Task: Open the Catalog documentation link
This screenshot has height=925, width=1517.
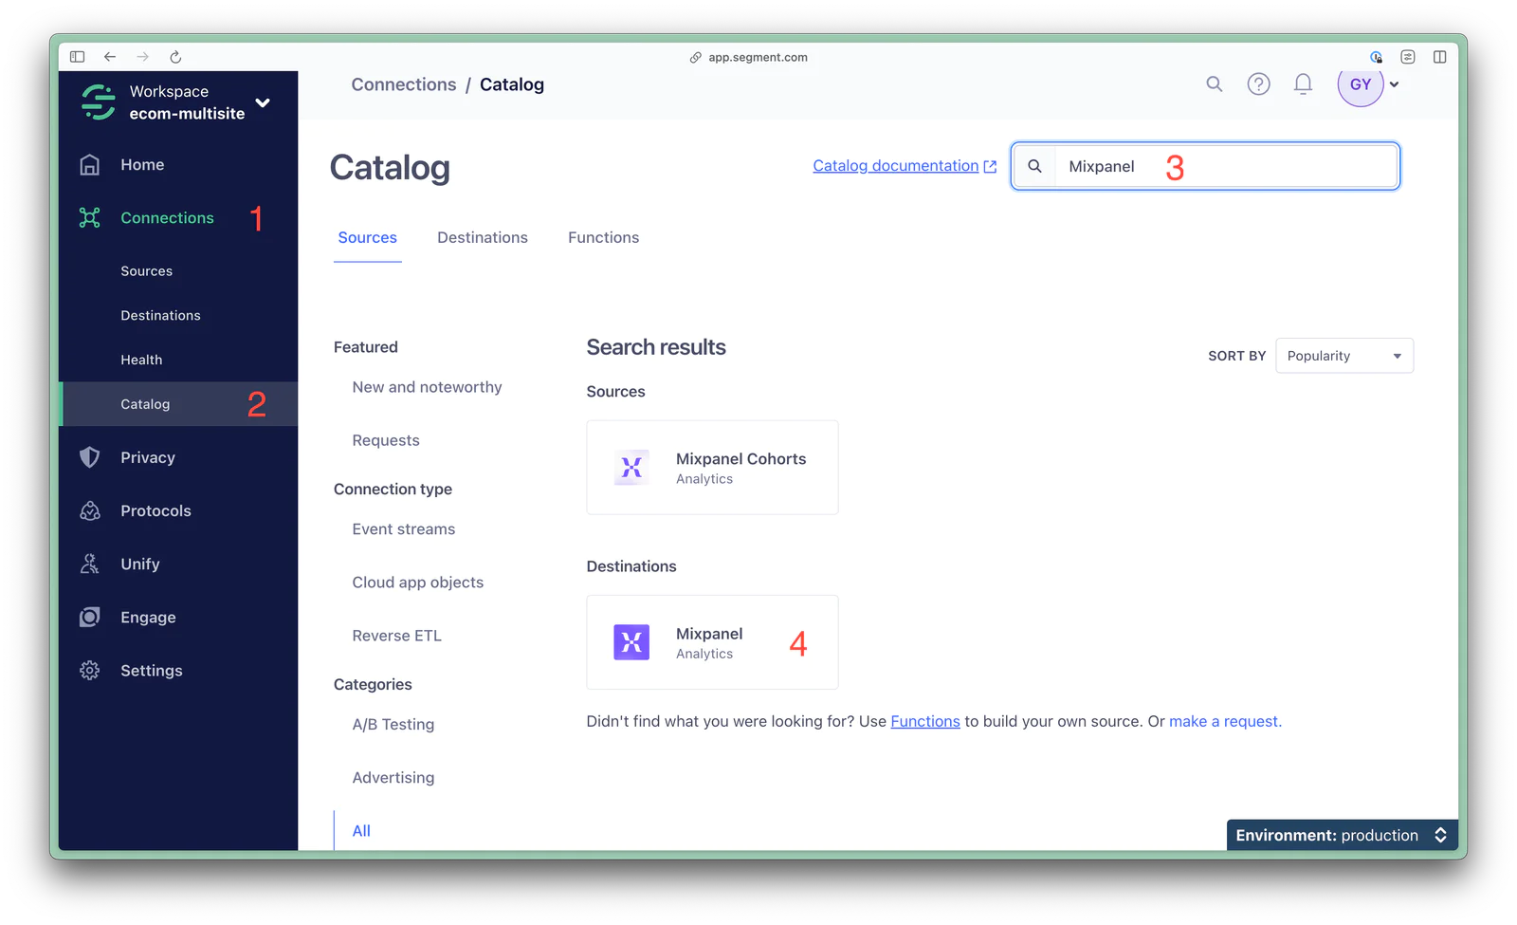Action: [x=896, y=165]
